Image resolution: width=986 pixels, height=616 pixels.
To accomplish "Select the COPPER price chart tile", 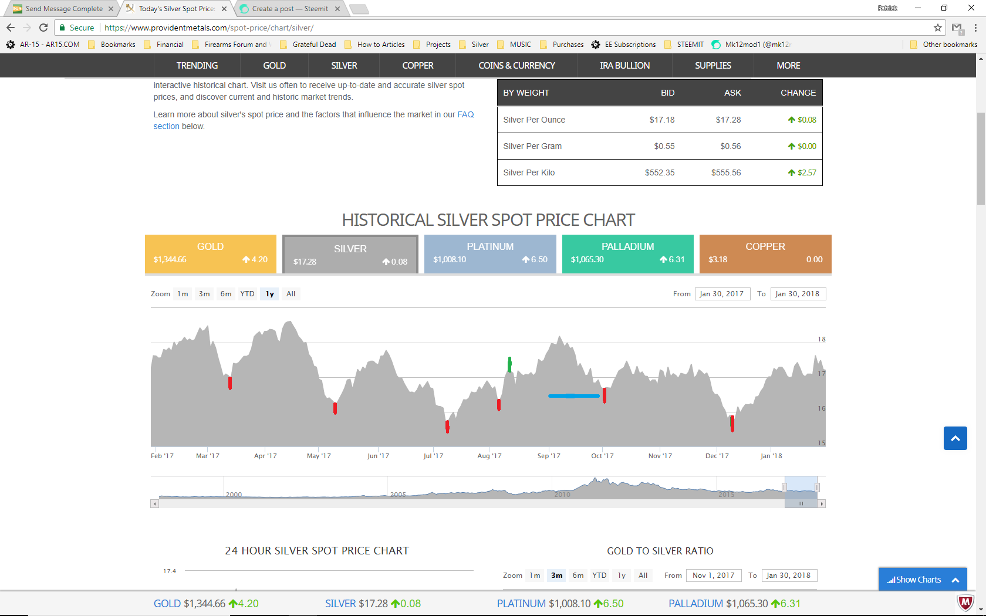I will tap(765, 254).
